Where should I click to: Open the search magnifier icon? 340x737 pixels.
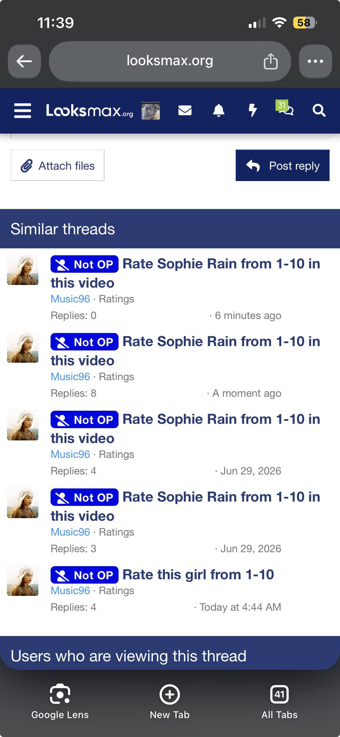[319, 111]
